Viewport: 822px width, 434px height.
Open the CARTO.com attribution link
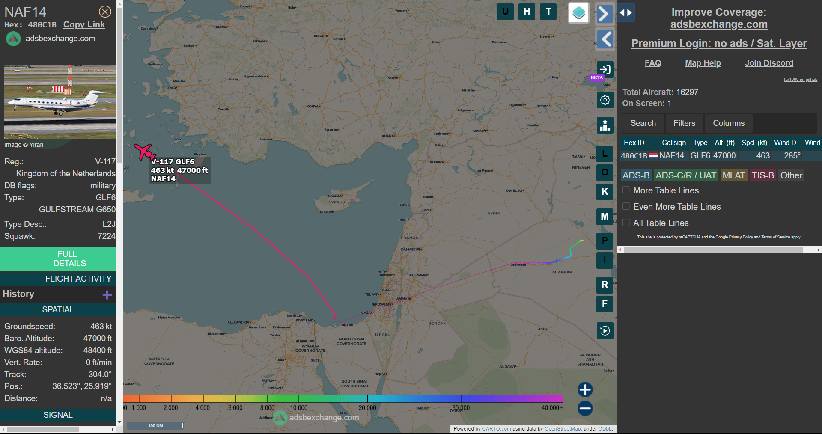pyautogui.click(x=496, y=429)
